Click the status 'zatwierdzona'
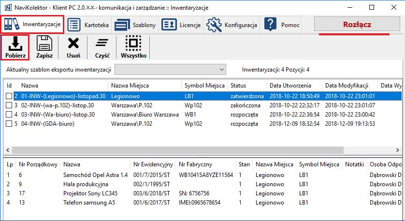 point(247,96)
